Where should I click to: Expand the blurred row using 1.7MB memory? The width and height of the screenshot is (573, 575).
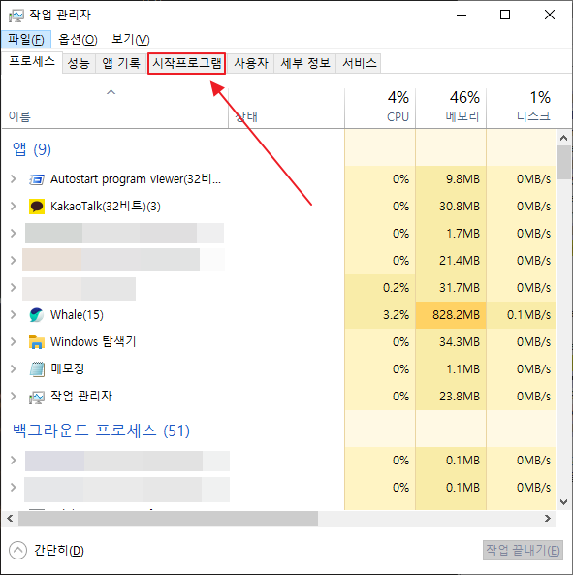coord(14,234)
